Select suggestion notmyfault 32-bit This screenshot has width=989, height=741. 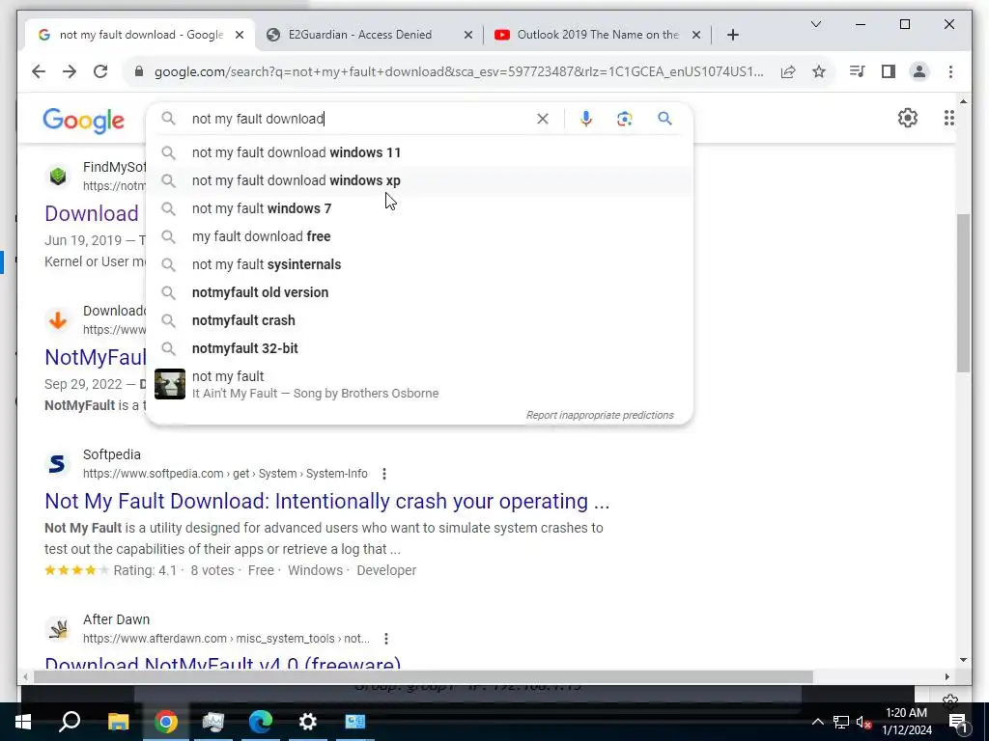(x=419, y=348)
